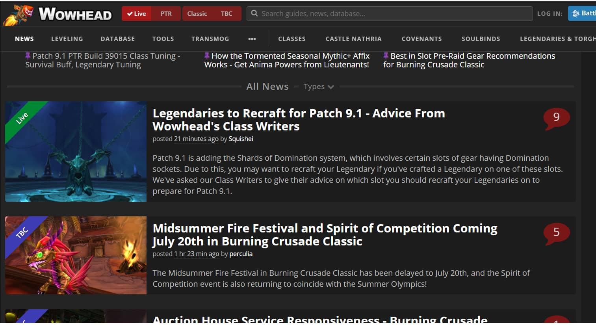The width and height of the screenshot is (596, 325).
Task: Click the pin icon beside Patch 9.1 PTR Build
Action: [28, 56]
